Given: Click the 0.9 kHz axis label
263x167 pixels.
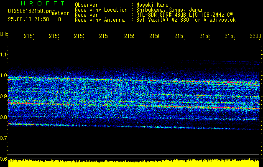Looking at the screenshot, I should (4, 96).
